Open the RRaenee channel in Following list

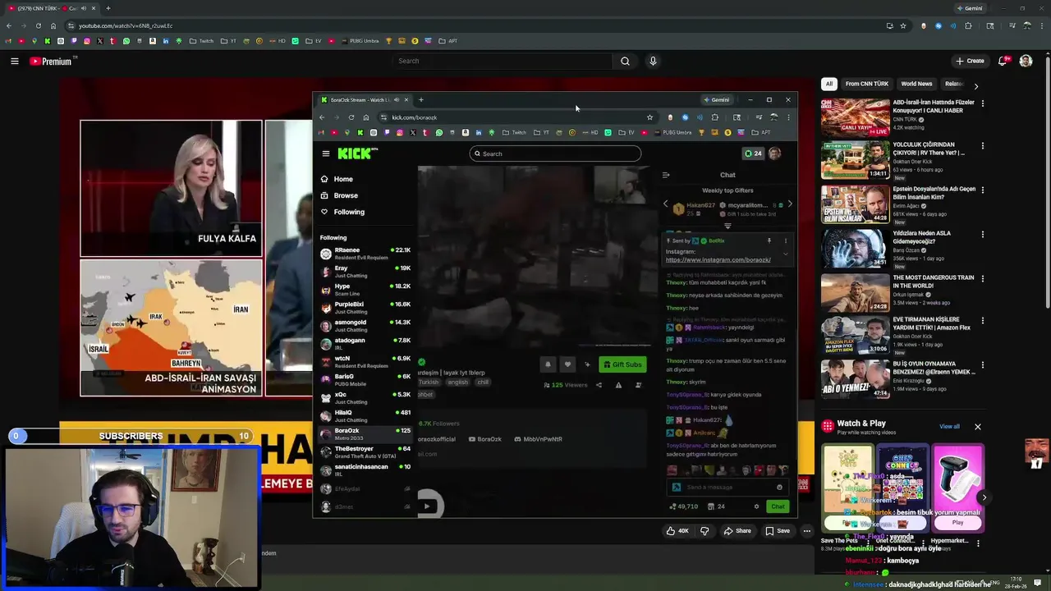[x=365, y=253]
